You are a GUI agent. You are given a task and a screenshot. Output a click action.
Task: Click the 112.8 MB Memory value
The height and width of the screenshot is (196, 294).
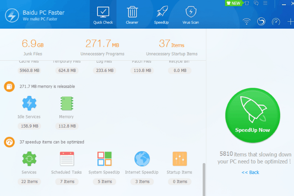click(x=67, y=126)
